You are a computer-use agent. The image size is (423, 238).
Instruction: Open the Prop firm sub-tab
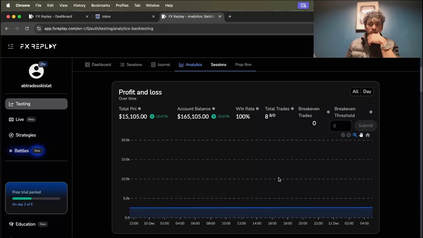click(x=243, y=65)
